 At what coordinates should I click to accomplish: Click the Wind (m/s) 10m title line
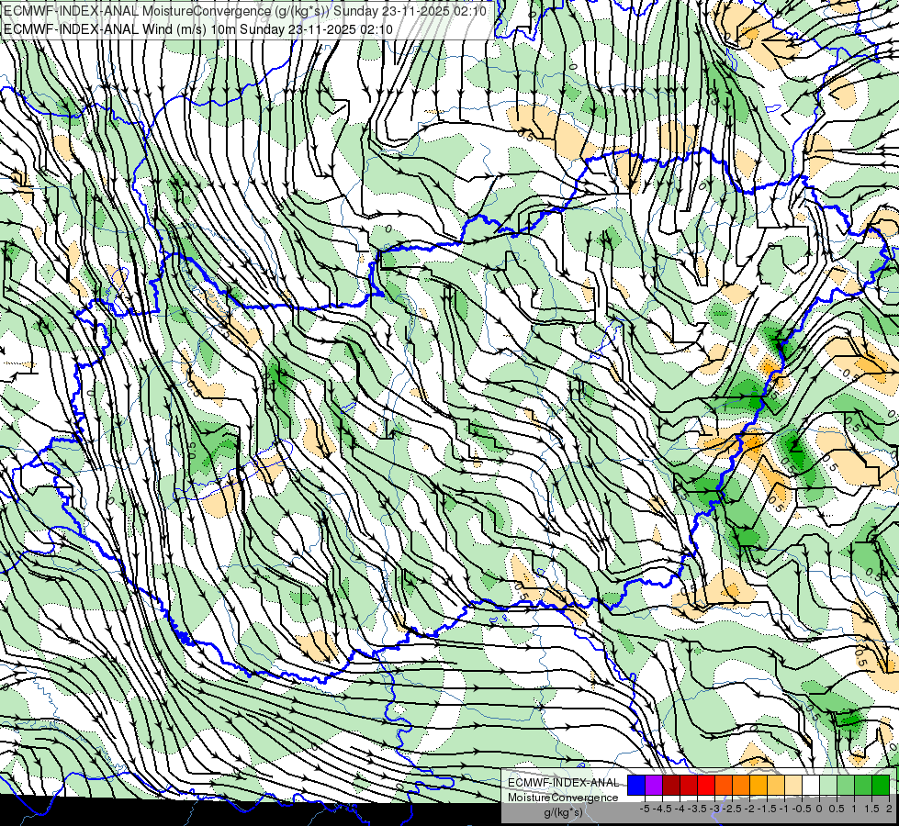click(197, 28)
